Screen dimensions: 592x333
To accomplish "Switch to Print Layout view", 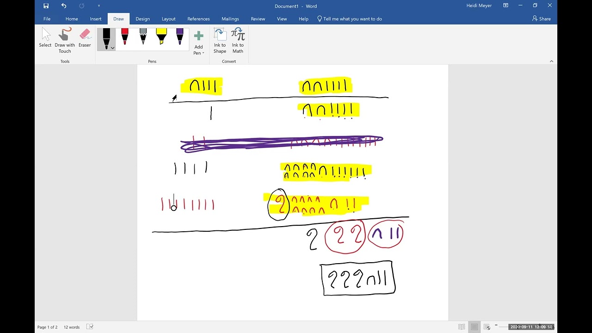I will pos(474,327).
